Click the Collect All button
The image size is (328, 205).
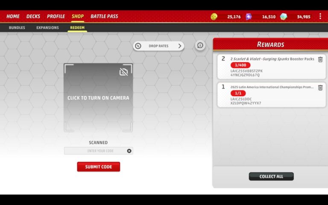click(271, 176)
